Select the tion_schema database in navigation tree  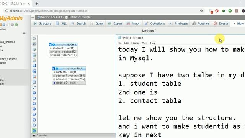click(8, 42)
